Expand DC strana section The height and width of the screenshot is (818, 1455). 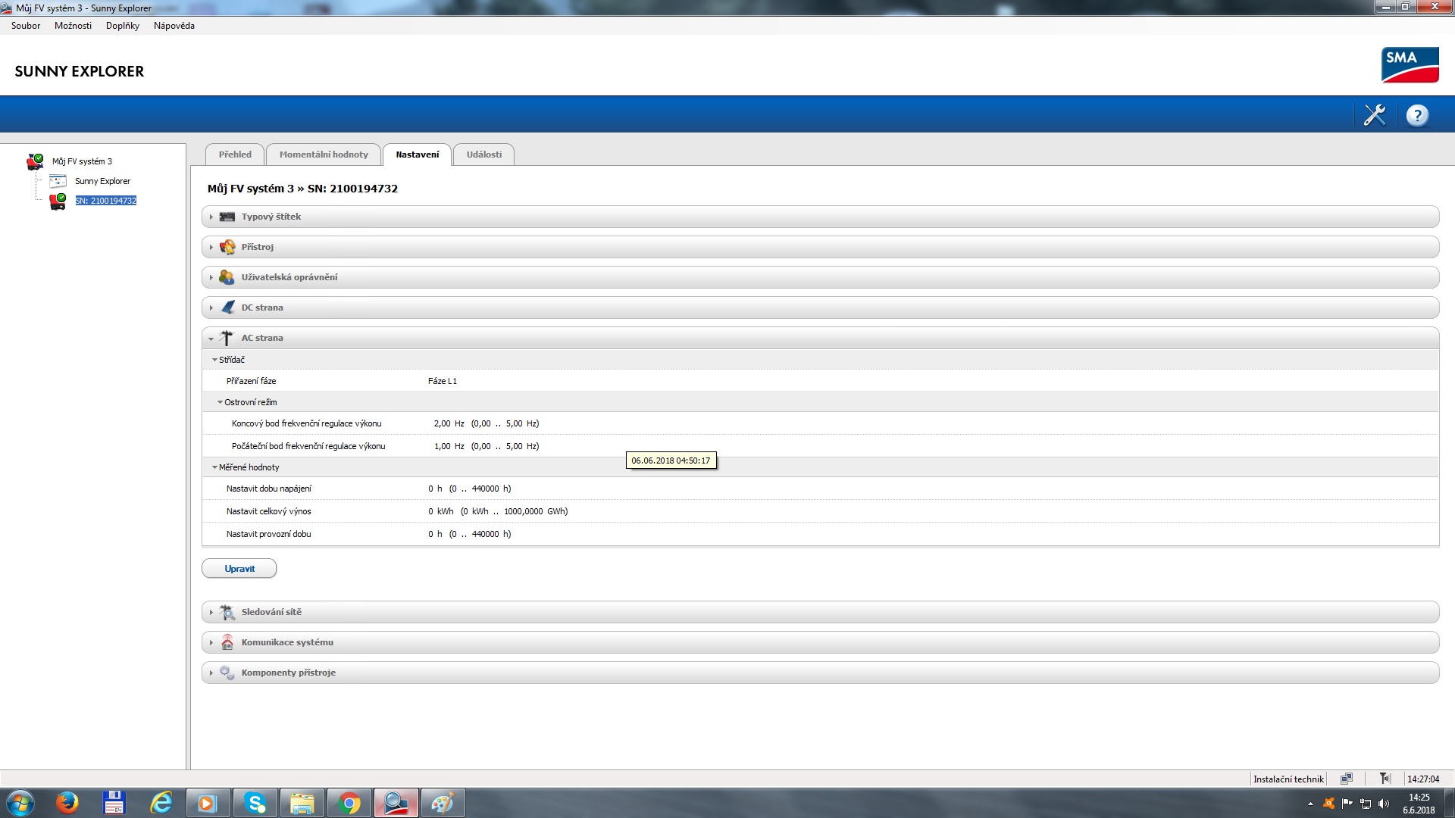261,308
